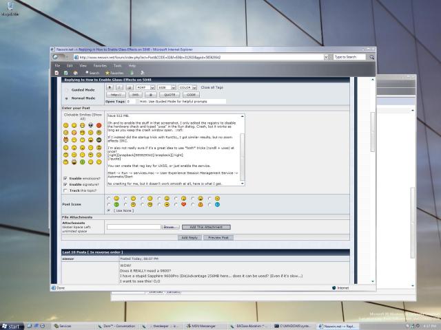Insert the dark green sick smiley
Screen dimensions: 441x330
(99, 140)
